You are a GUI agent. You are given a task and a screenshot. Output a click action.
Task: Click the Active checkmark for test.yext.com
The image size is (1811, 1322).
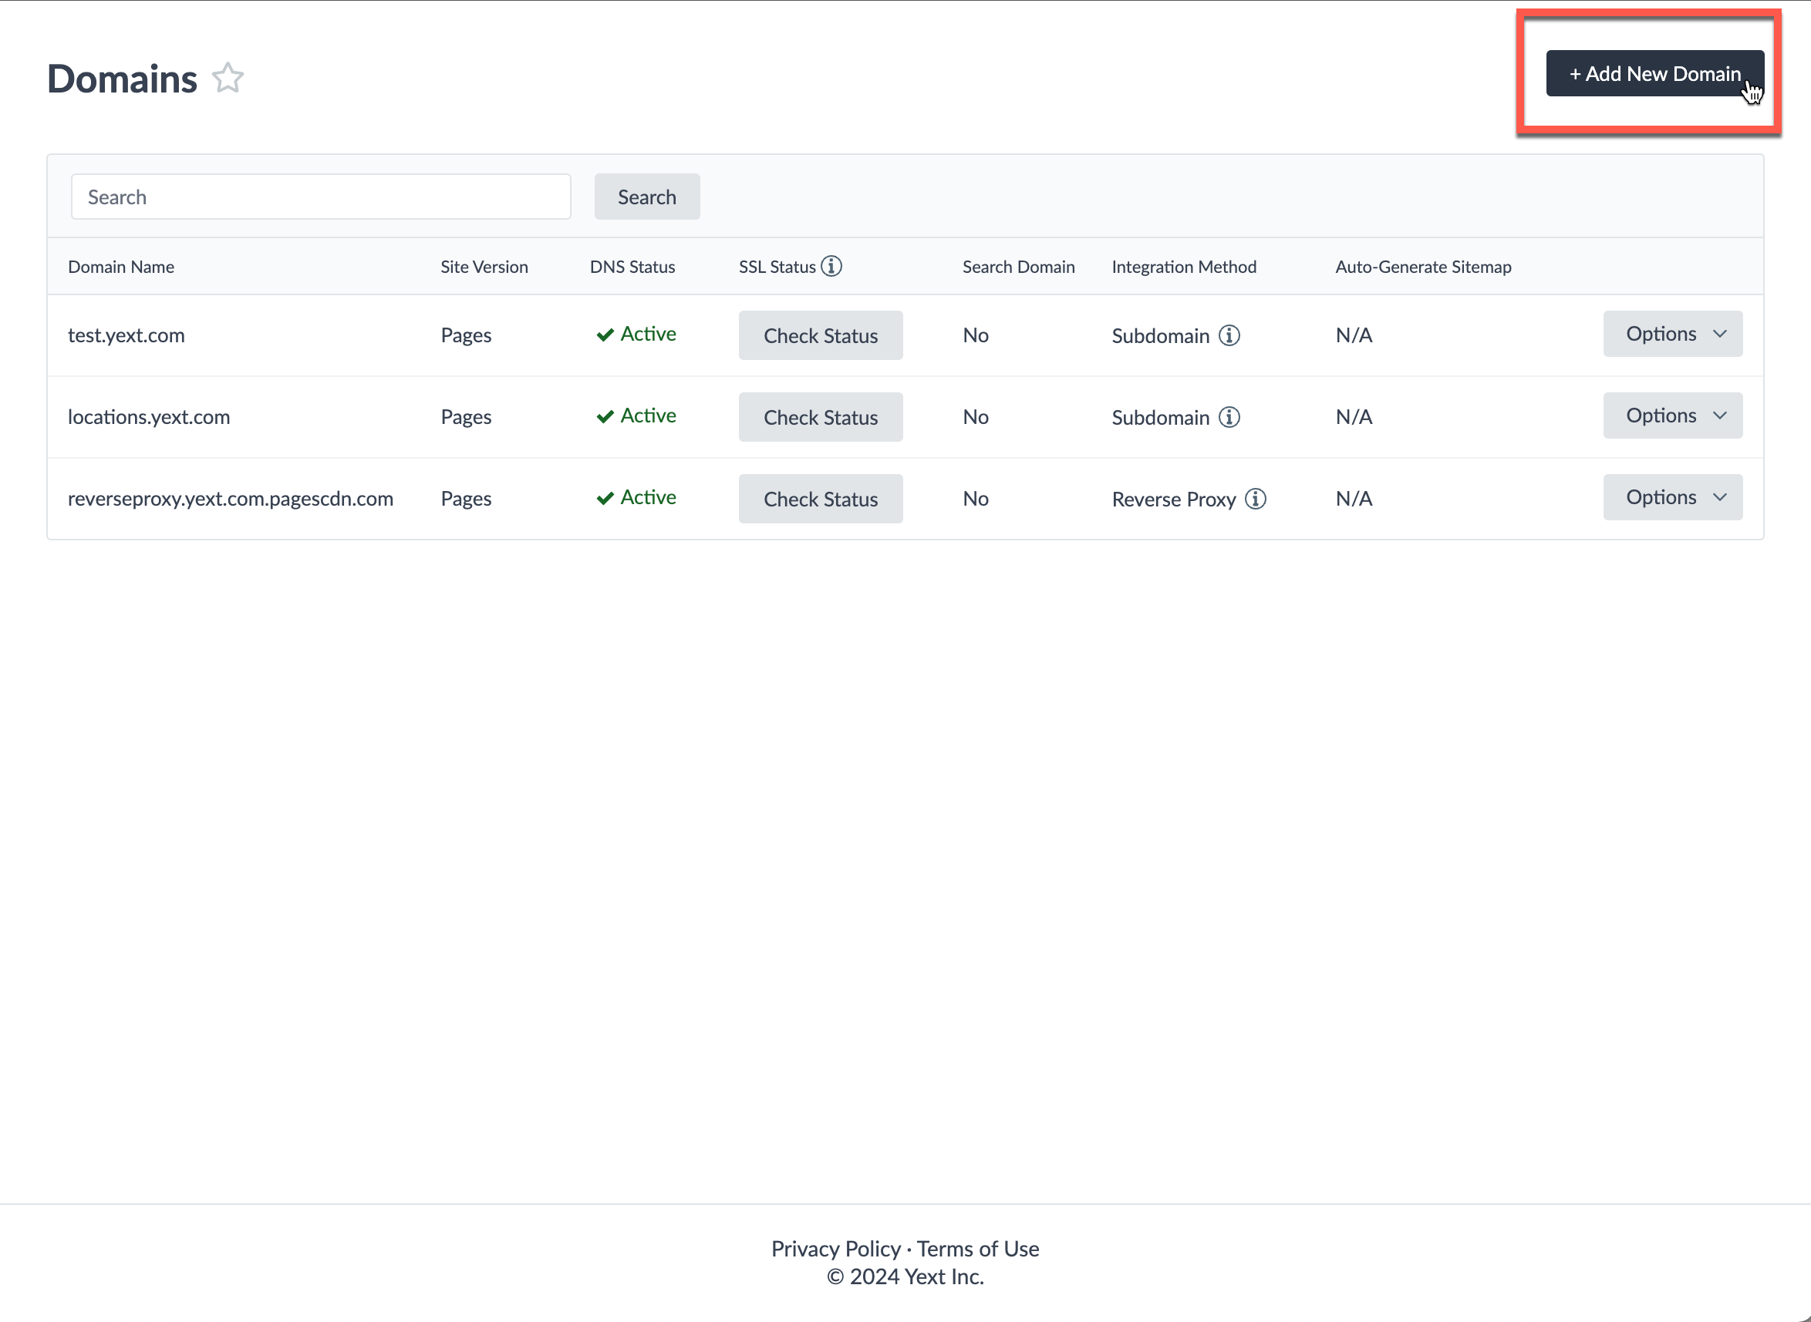[x=605, y=335]
